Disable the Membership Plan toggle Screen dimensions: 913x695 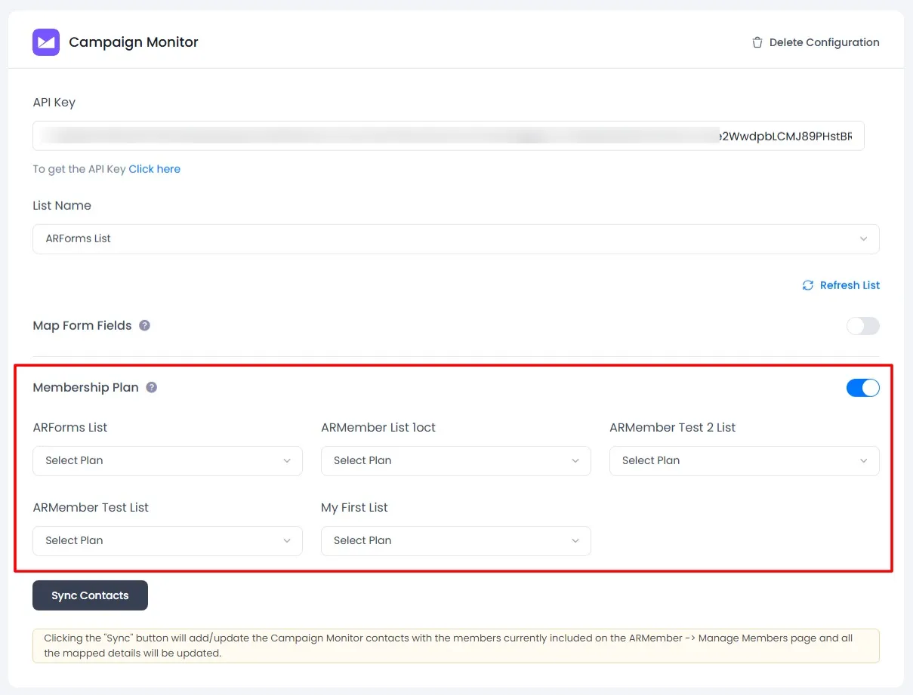coord(862,388)
